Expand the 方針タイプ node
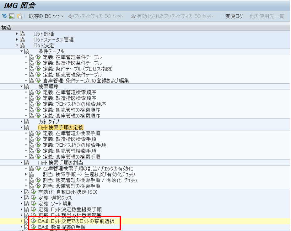The image size is (291, 231). 22,121
